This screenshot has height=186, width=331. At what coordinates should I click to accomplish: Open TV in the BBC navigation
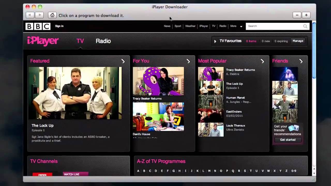coord(214,26)
